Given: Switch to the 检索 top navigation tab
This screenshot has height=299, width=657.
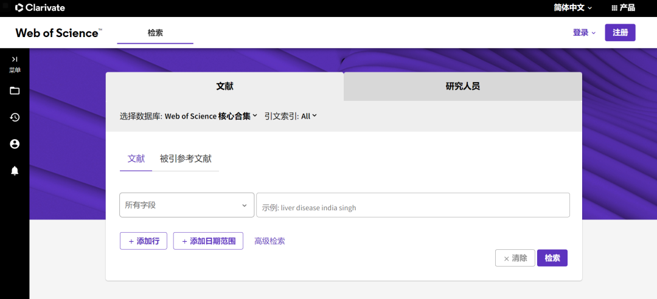Looking at the screenshot, I should (x=155, y=33).
